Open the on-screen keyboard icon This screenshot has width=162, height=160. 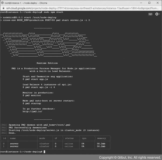tap(150, 14)
